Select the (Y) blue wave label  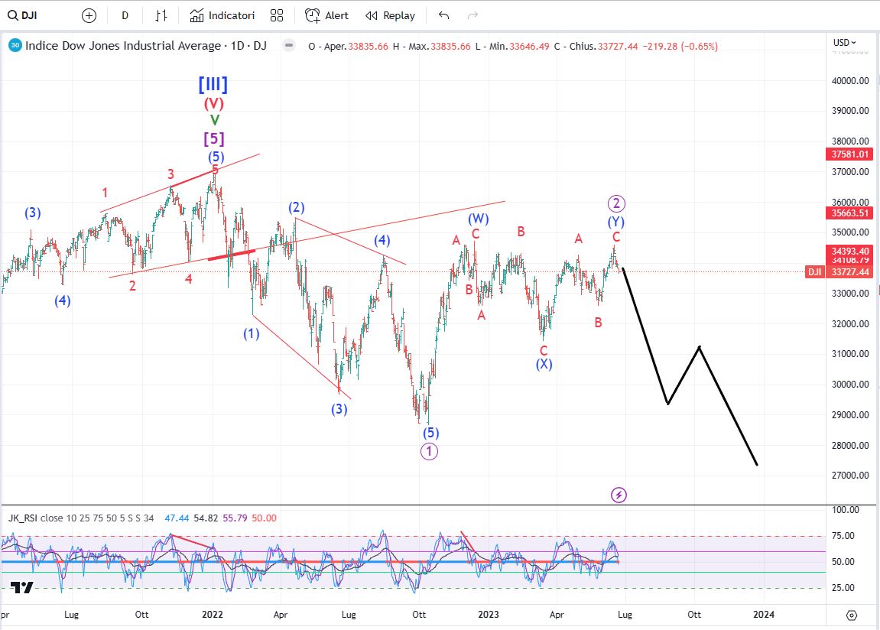tap(616, 222)
